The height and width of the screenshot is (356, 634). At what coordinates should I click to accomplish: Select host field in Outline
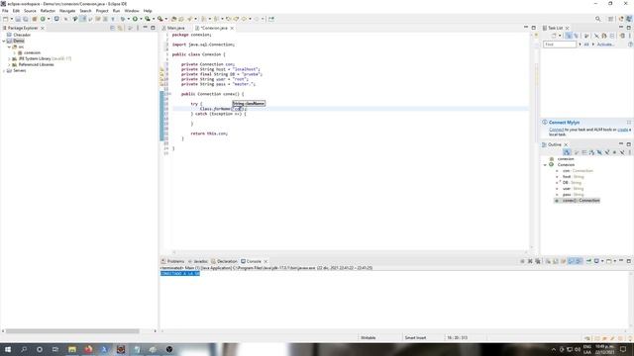573,177
